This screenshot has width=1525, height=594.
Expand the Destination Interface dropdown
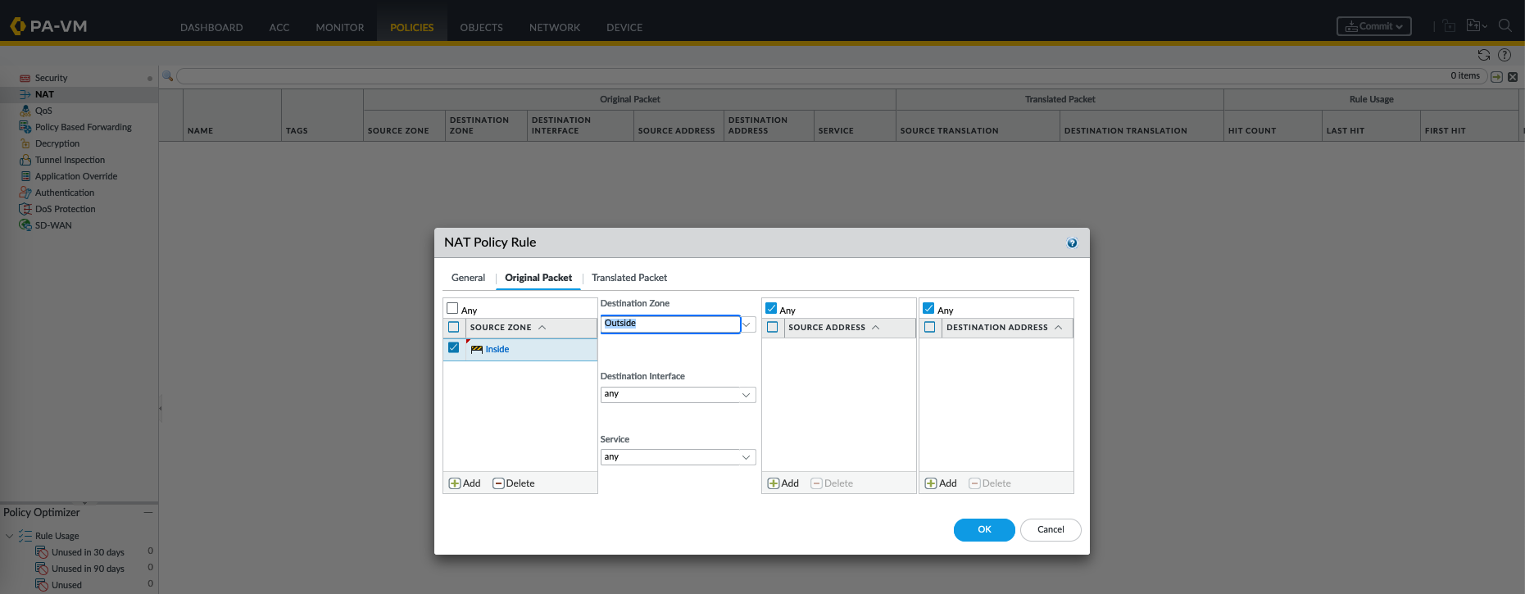(x=747, y=395)
